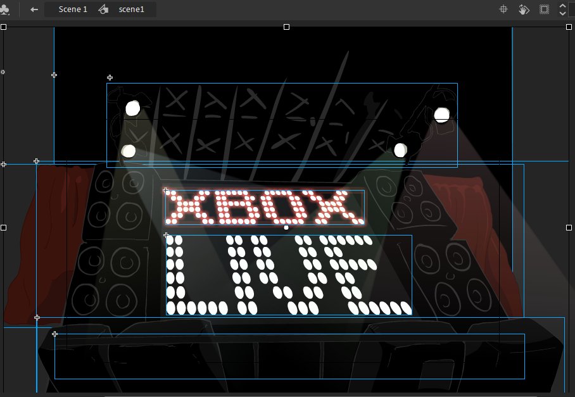Click the lower-left white spotlight bulb
This screenshot has width=575, height=397.
129,151
